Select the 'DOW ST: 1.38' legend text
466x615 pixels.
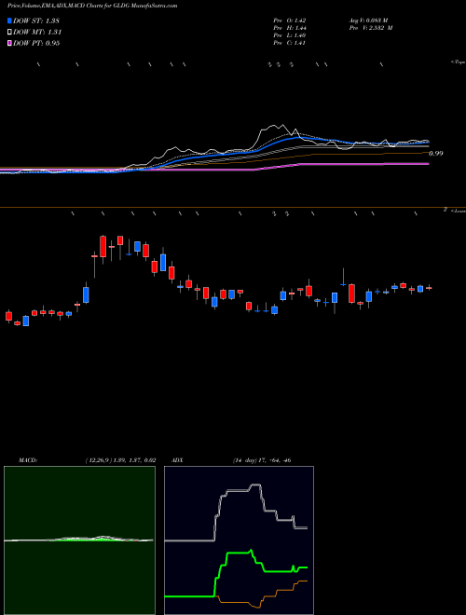pos(36,20)
